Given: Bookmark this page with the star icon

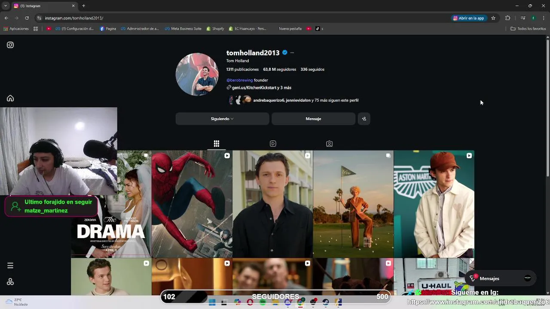Looking at the screenshot, I should click(x=493, y=18).
